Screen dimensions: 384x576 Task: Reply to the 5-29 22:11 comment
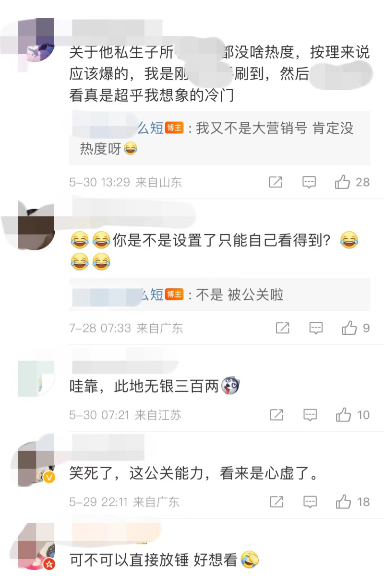click(310, 502)
